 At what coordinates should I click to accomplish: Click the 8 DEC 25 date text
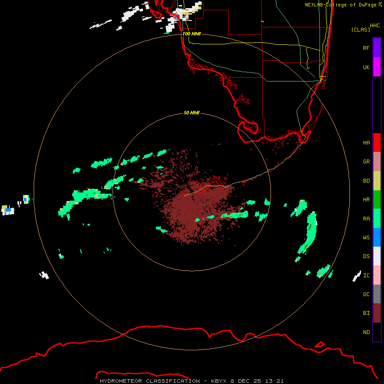point(246,381)
